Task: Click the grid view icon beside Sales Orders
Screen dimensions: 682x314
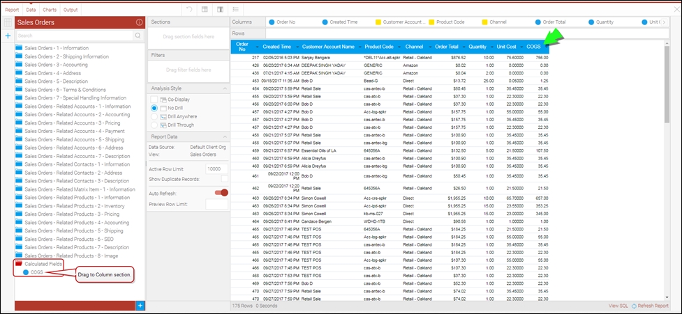Action: click(x=8, y=22)
